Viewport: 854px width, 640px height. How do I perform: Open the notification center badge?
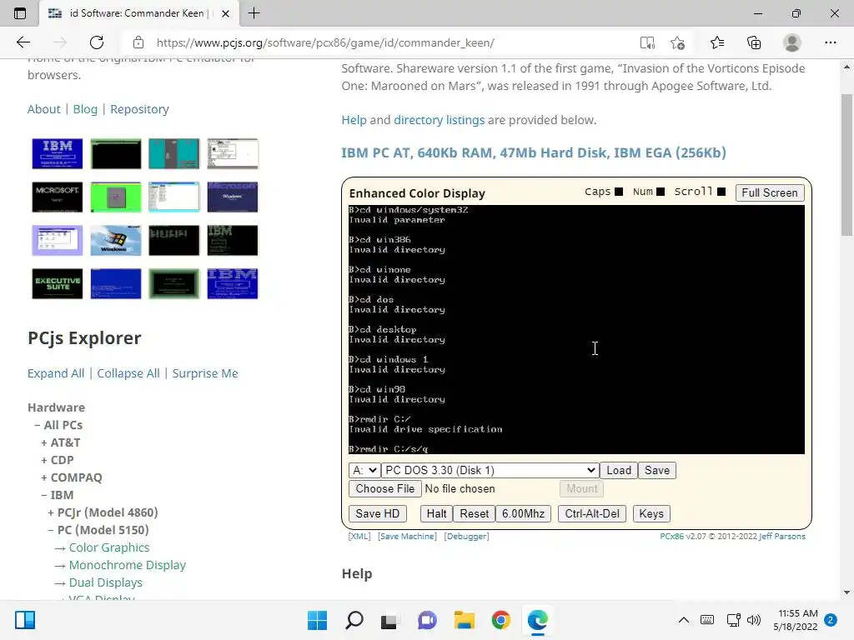tap(831, 620)
